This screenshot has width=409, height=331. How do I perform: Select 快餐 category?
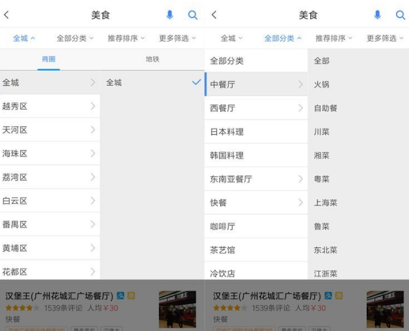coord(256,202)
